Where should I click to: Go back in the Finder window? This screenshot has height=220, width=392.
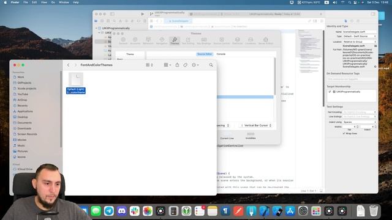[x=68, y=65]
